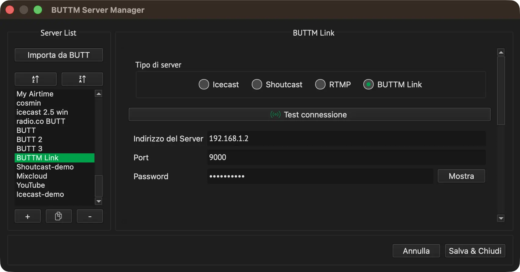Select YouTube in server list

(x=55, y=185)
